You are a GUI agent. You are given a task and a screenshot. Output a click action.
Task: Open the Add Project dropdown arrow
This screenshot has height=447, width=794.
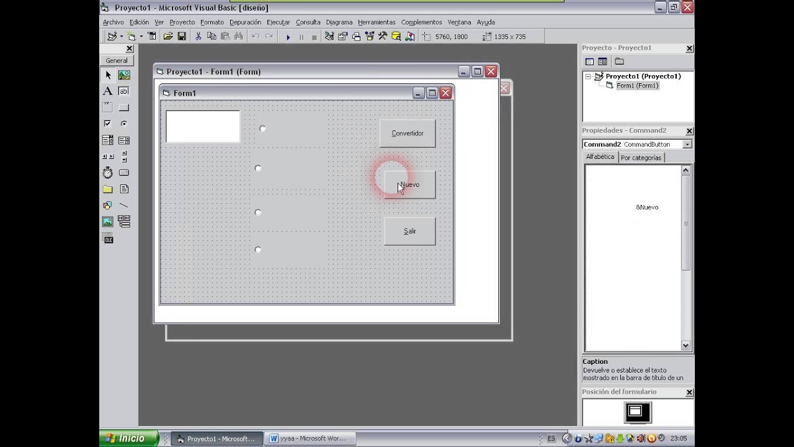(121, 37)
